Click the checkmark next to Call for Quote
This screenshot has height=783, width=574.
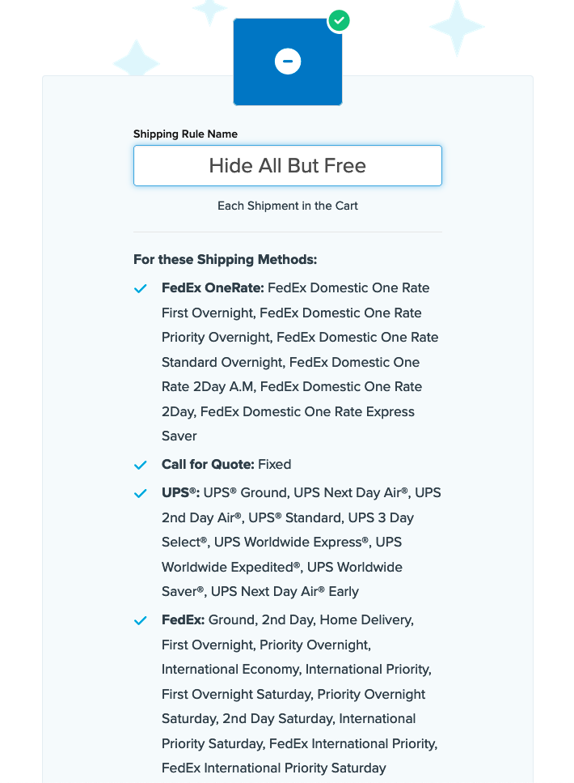141,465
